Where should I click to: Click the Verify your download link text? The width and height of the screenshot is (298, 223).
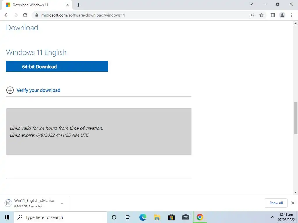click(x=38, y=90)
